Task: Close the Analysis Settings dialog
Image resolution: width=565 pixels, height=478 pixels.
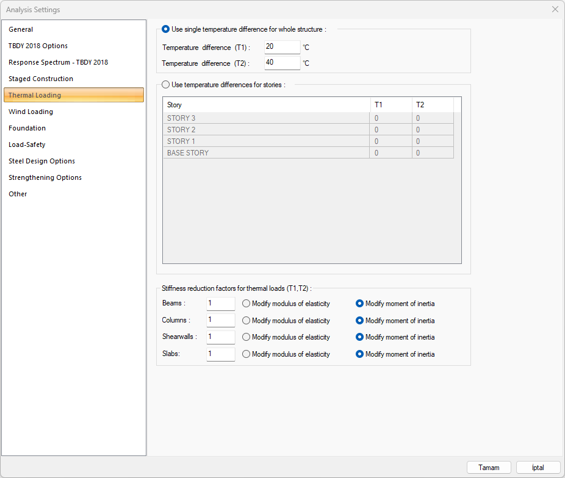Action: pyautogui.click(x=555, y=9)
